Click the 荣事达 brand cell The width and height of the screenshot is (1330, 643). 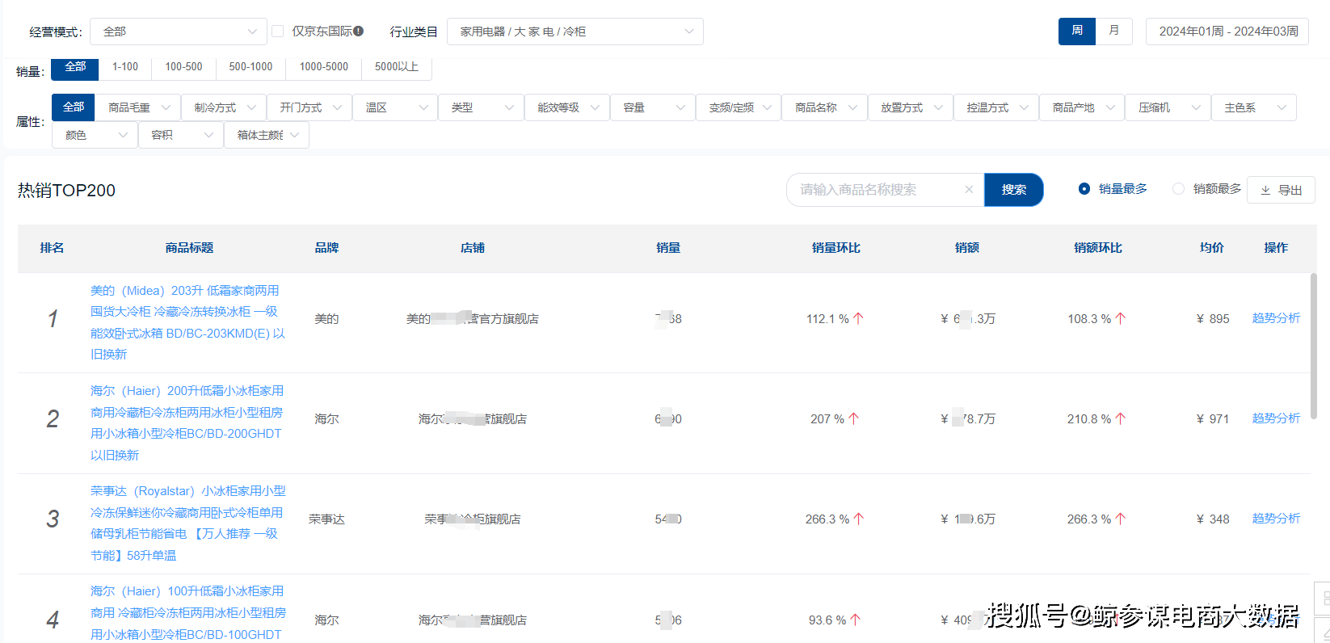326,519
